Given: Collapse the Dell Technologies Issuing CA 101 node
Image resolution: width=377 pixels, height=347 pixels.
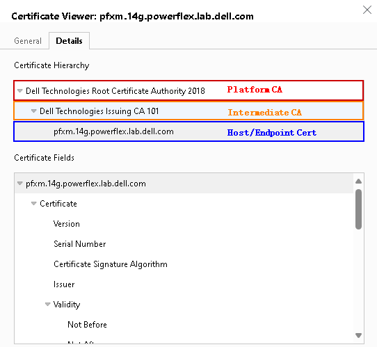Looking at the screenshot, I should 33,111.
